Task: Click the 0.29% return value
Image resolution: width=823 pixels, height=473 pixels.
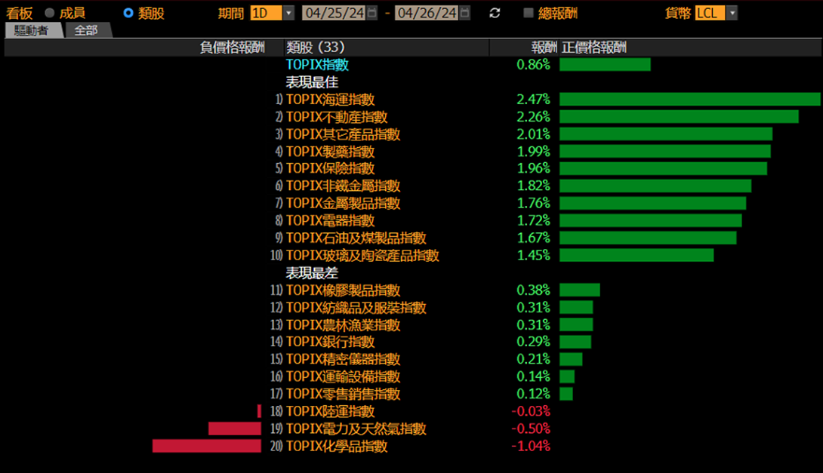Action: click(533, 342)
